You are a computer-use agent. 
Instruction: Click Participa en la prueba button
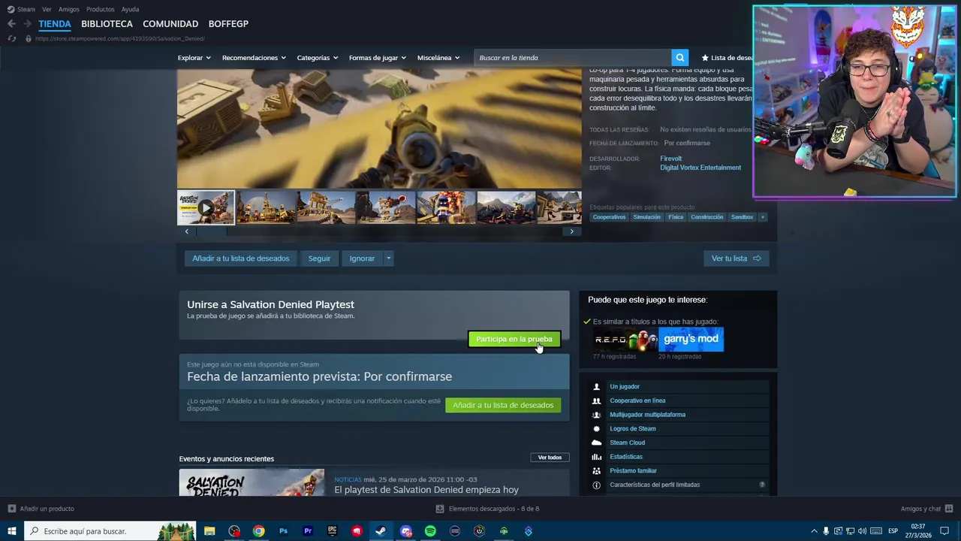click(514, 339)
